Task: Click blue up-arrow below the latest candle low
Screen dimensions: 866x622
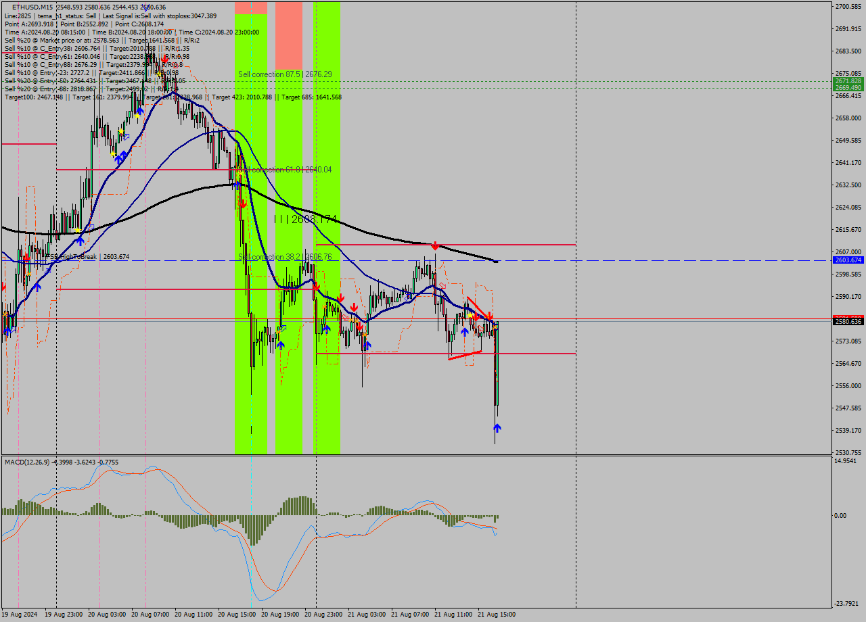Action: 497,428
